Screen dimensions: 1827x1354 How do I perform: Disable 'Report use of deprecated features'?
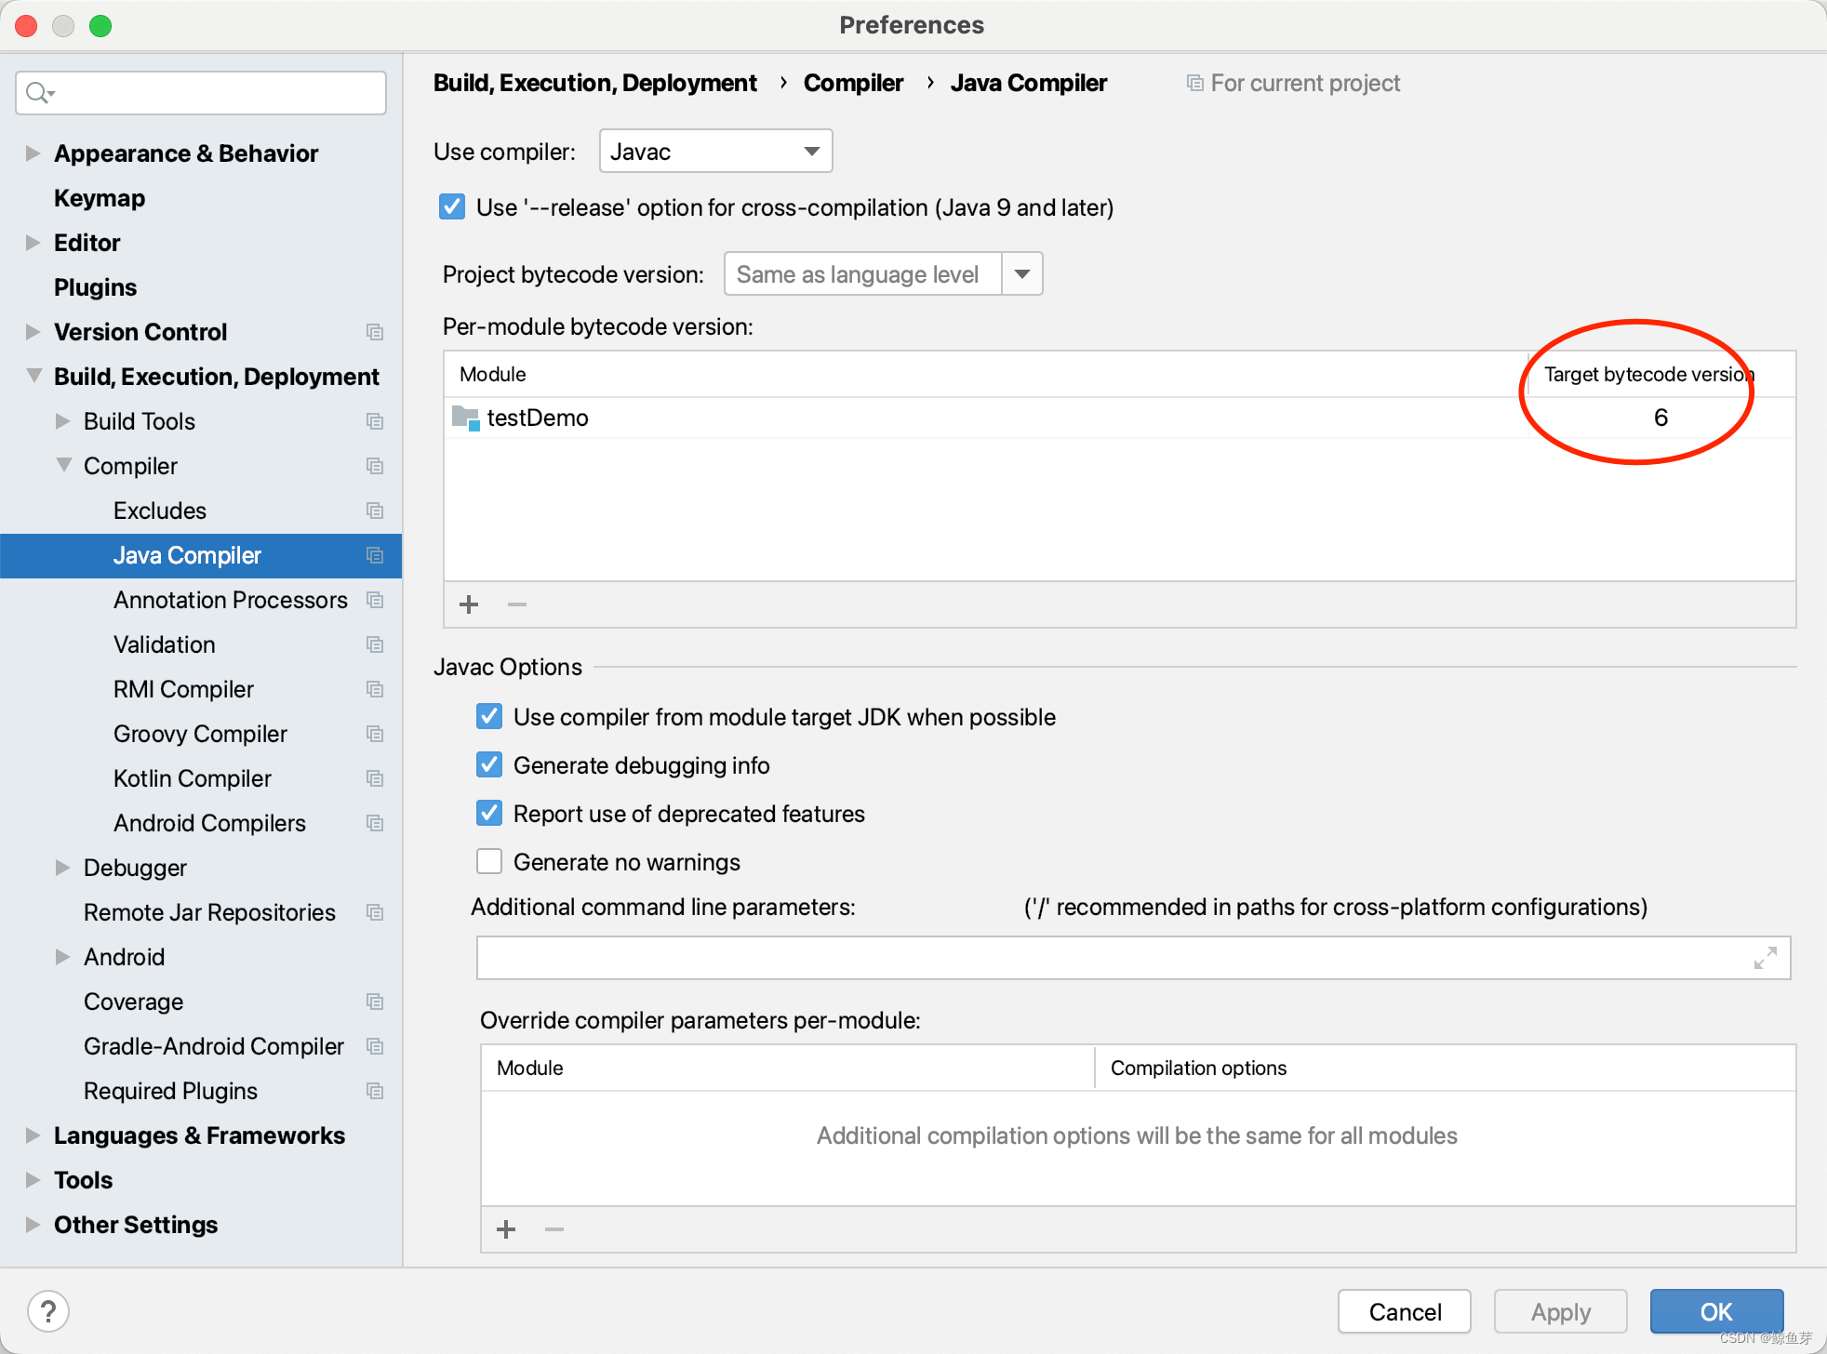[488, 813]
